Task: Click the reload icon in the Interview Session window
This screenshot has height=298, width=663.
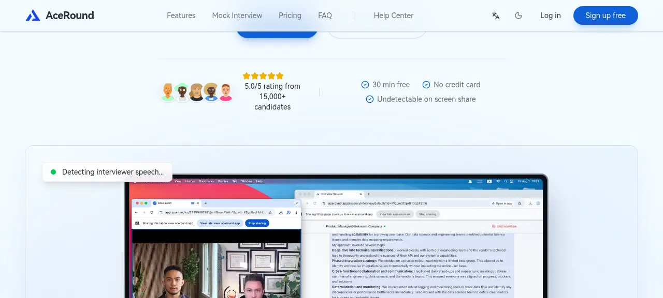Action: tap(314, 203)
